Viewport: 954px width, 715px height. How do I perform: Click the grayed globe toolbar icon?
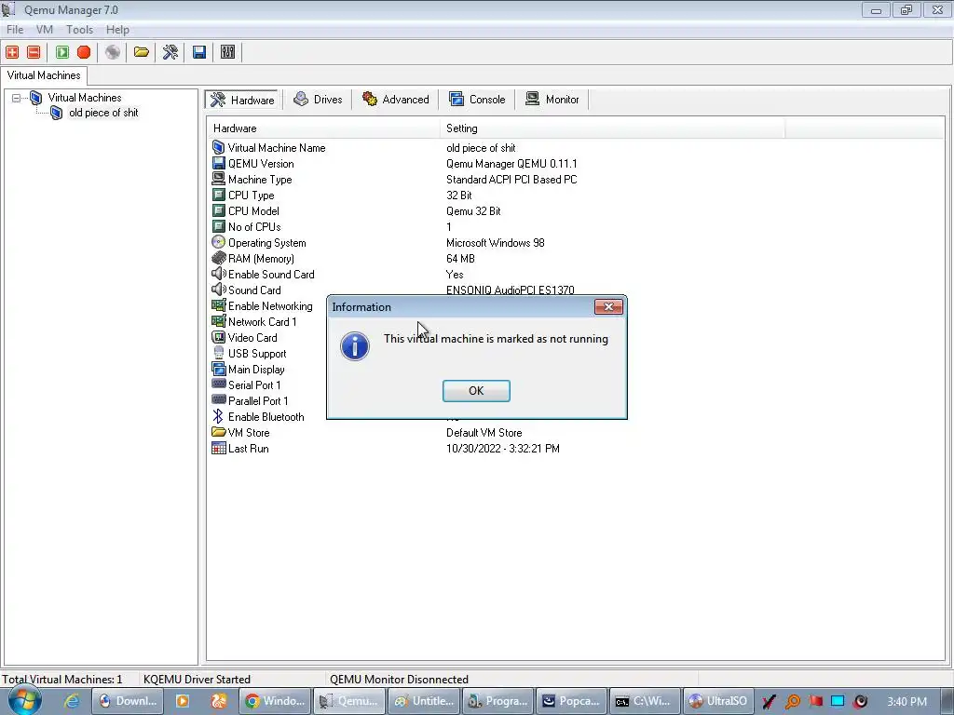click(113, 52)
